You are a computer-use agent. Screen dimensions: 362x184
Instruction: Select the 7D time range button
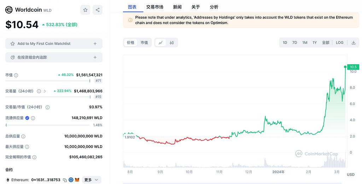(x=294, y=43)
